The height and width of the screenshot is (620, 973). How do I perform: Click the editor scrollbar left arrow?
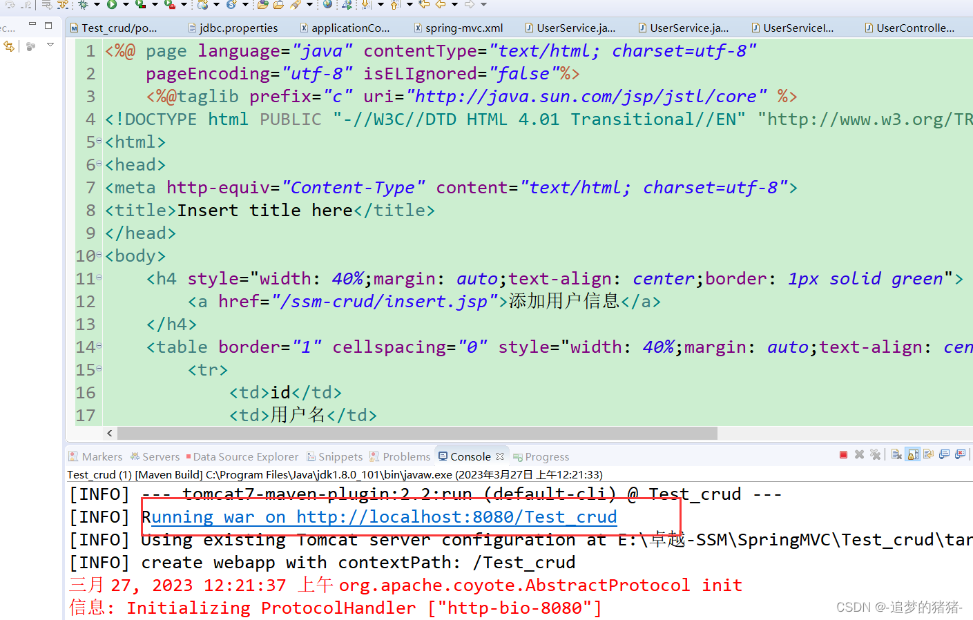[109, 433]
